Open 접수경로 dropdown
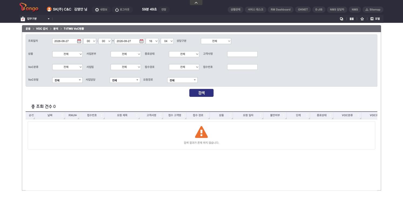Image resolution: width=403 pixels, height=219 pixels. pyautogui.click(x=184, y=67)
